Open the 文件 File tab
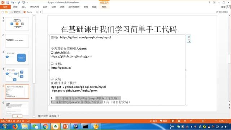Screen dimensions: 231x130 [x=5, y=7]
